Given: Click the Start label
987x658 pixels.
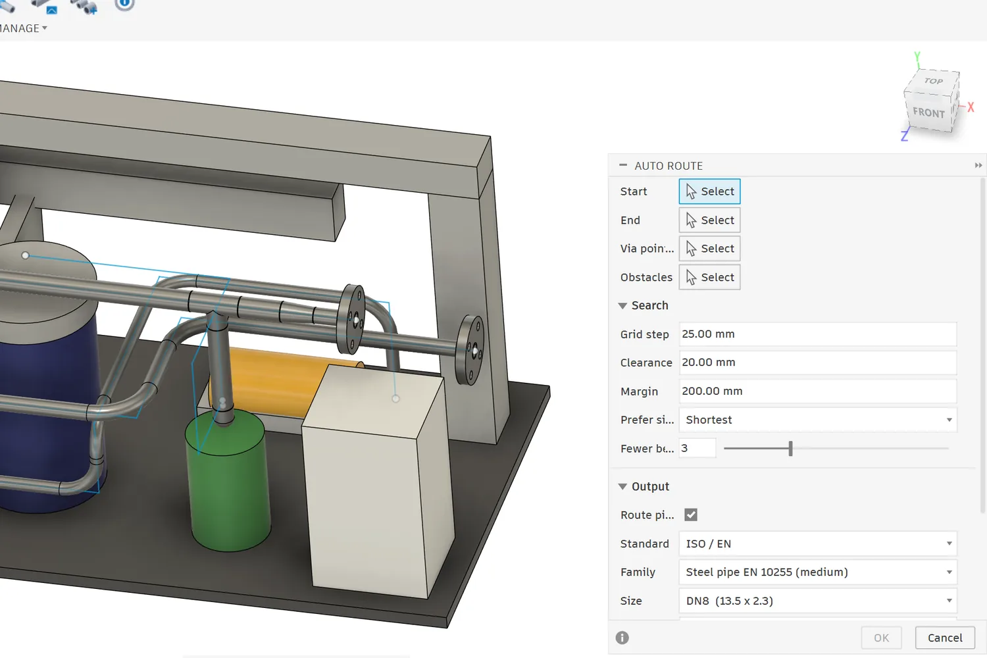Looking at the screenshot, I should click(634, 191).
